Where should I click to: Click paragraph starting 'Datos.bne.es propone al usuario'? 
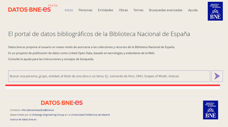tap(91, 47)
